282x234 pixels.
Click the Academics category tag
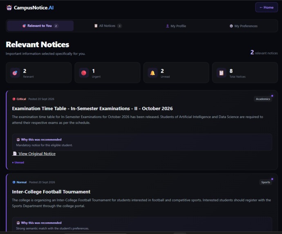263,99
